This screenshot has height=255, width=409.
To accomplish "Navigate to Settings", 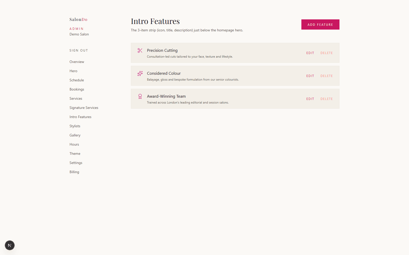I will click(76, 163).
